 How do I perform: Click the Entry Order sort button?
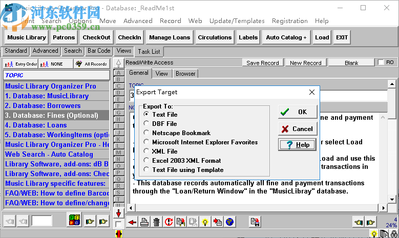tap(21, 64)
